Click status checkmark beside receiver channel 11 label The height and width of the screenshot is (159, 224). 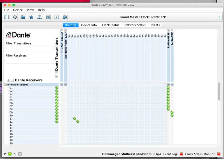pyautogui.click(x=57, y=119)
